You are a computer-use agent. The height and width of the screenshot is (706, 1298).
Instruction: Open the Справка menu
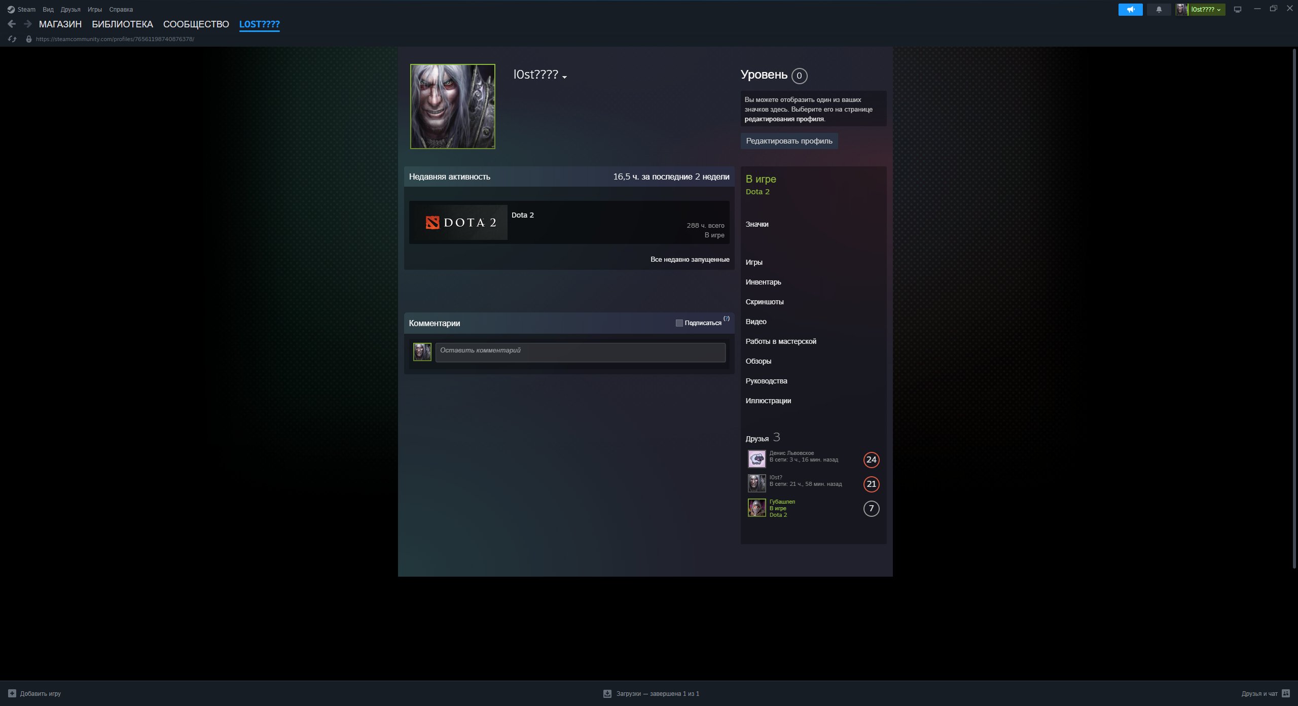(x=121, y=10)
